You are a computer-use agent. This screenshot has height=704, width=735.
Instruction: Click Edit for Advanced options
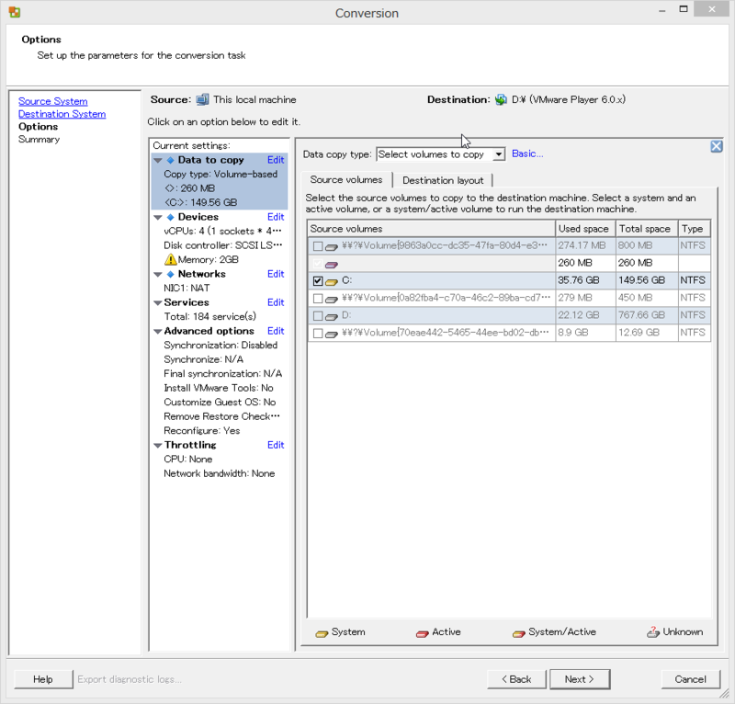click(276, 331)
